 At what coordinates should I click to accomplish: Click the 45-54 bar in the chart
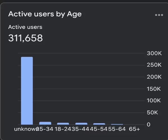[99, 124]
